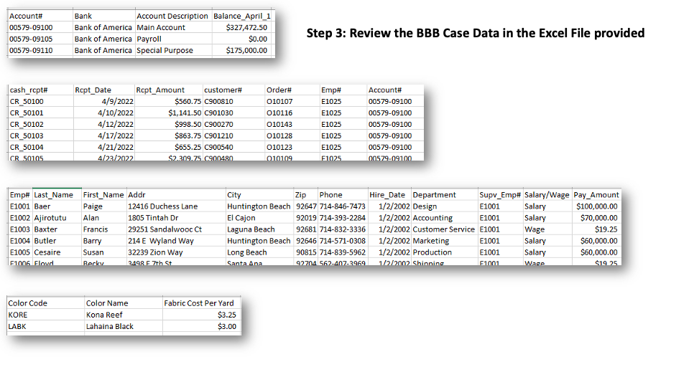Click the Color Code column header
Viewport: 694px width, 367px height.
[x=27, y=303]
